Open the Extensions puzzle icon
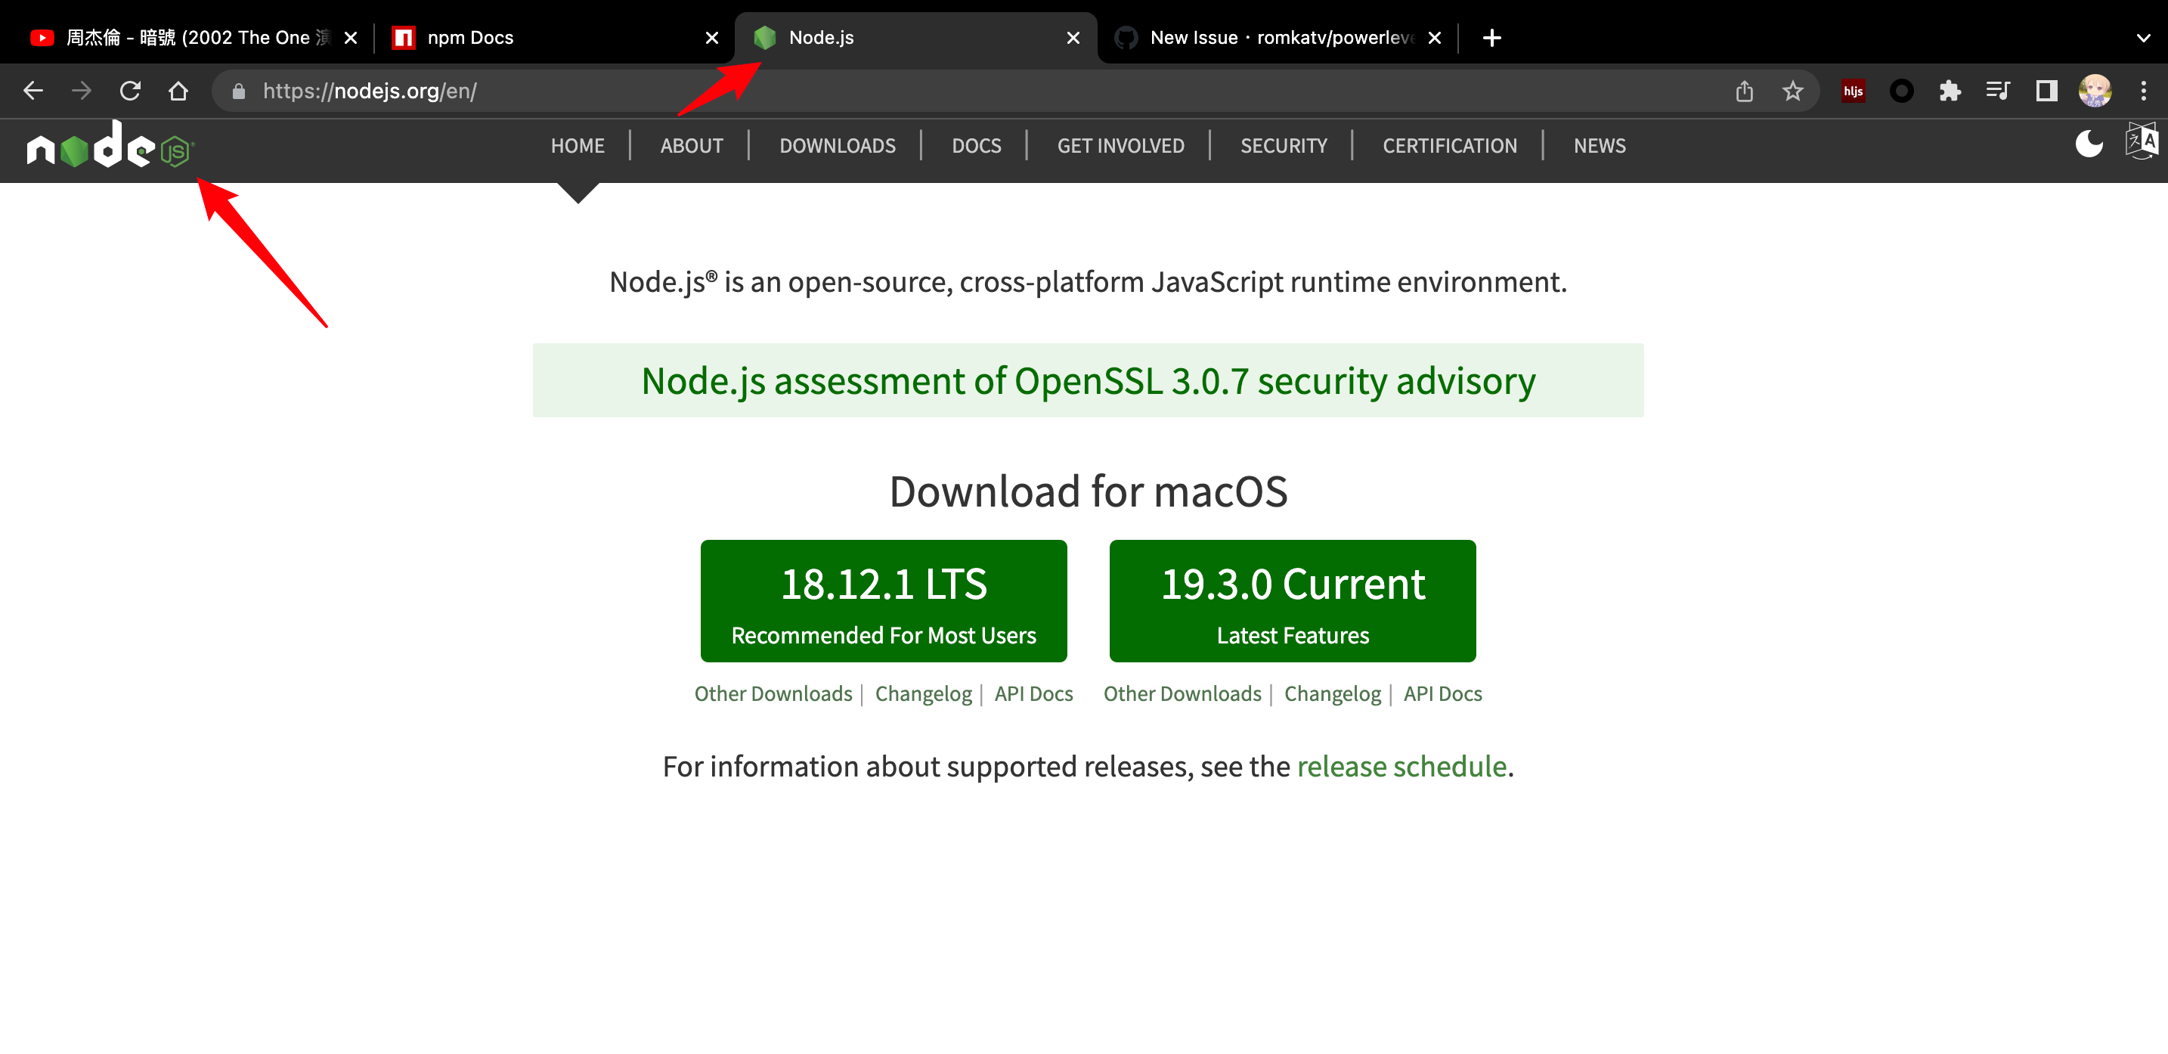 click(1950, 91)
